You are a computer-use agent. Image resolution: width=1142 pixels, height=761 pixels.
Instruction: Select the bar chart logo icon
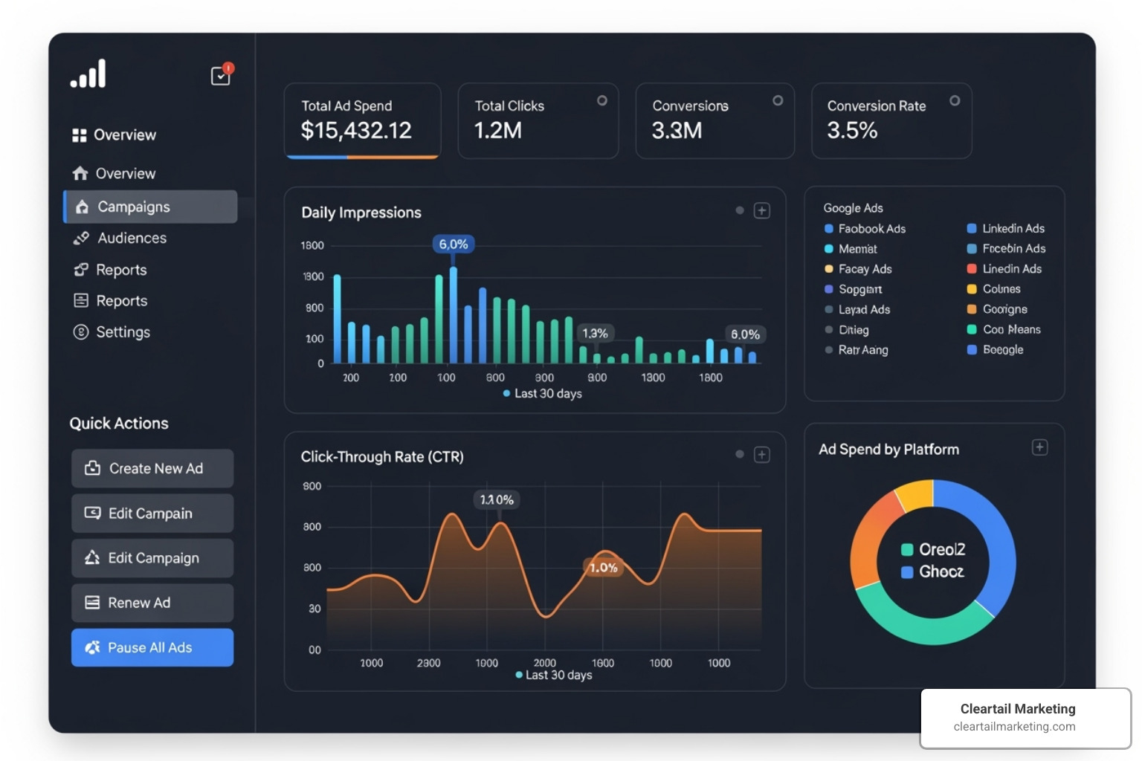pos(88,73)
